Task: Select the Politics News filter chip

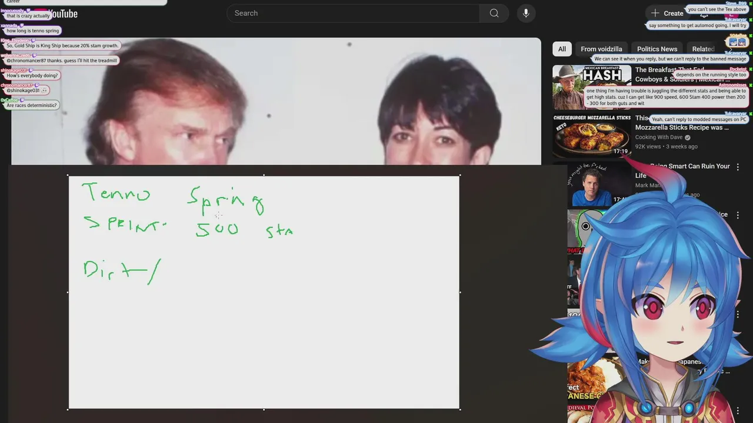Action: [657, 49]
